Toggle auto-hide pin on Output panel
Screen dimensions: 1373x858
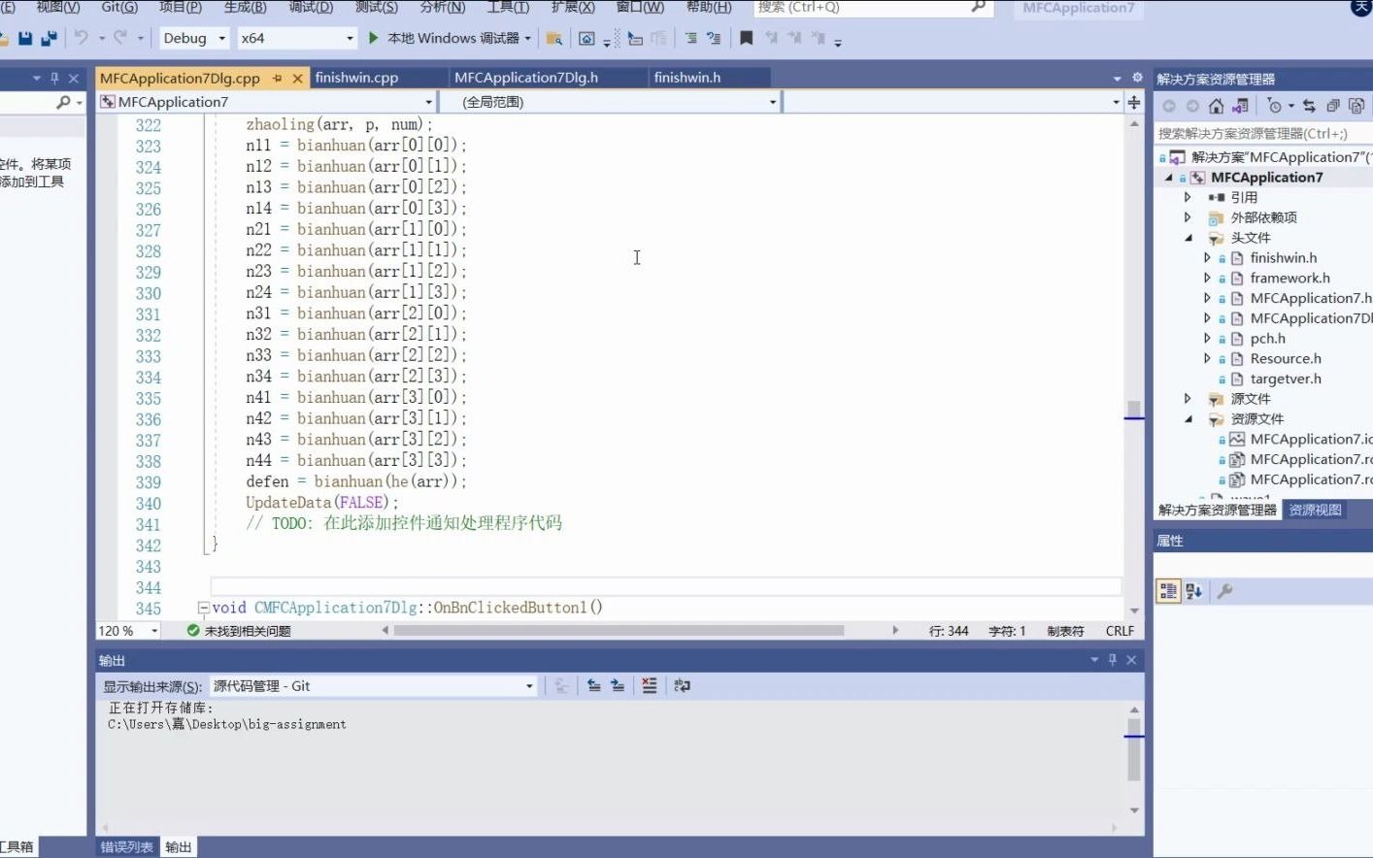1113,660
